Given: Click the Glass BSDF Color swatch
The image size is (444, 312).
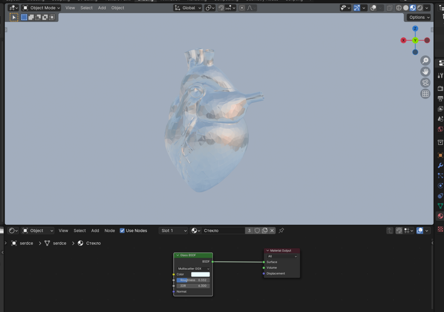Looking at the screenshot, I should 200,274.
